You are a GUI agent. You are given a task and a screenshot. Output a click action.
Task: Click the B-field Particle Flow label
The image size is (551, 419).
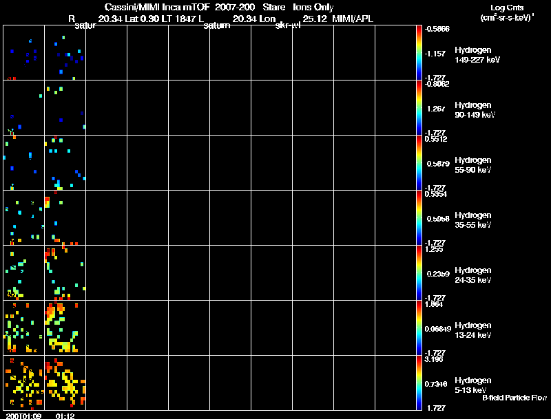pos(514,398)
